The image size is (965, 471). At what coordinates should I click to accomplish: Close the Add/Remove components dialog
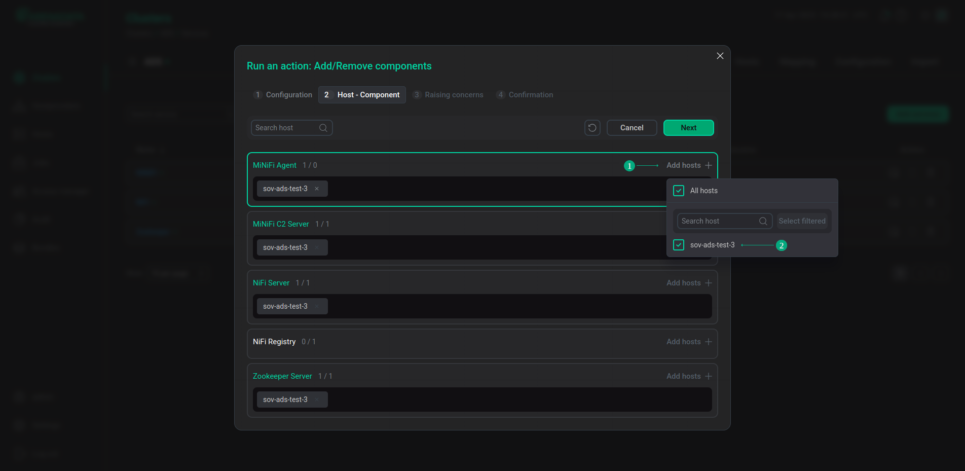pos(720,56)
